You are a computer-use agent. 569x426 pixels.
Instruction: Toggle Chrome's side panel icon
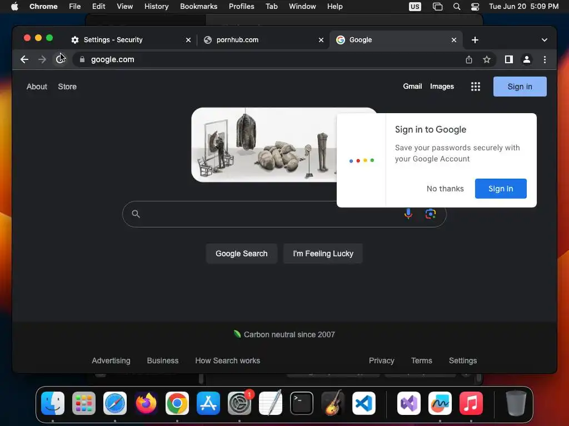click(509, 59)
